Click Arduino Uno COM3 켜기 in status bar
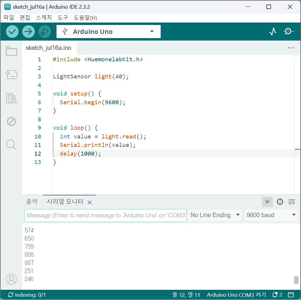 (236, 295)
